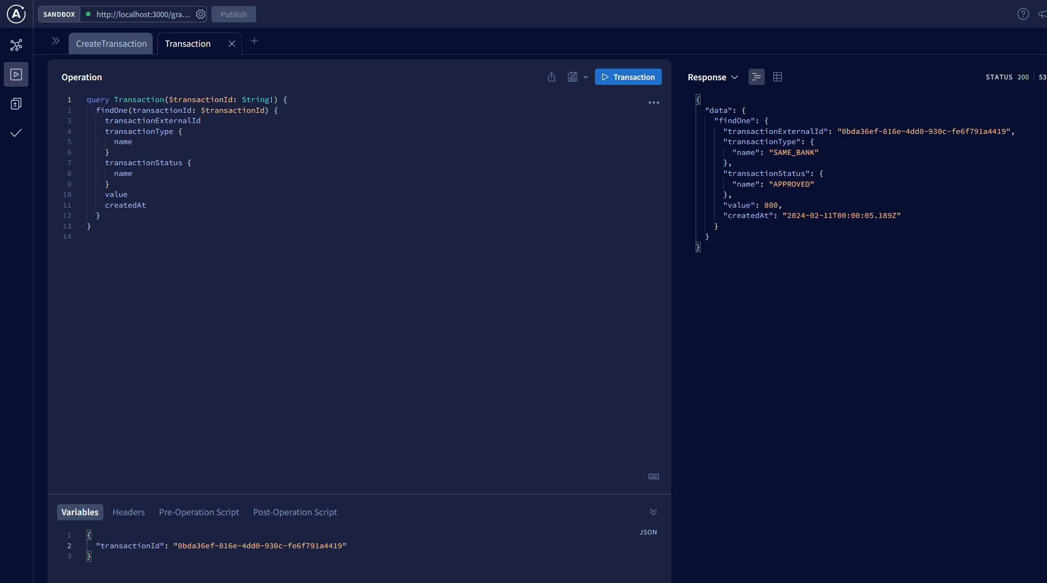Click the Publish button
Screen dimensions: 1047x583
coord(234,14)
